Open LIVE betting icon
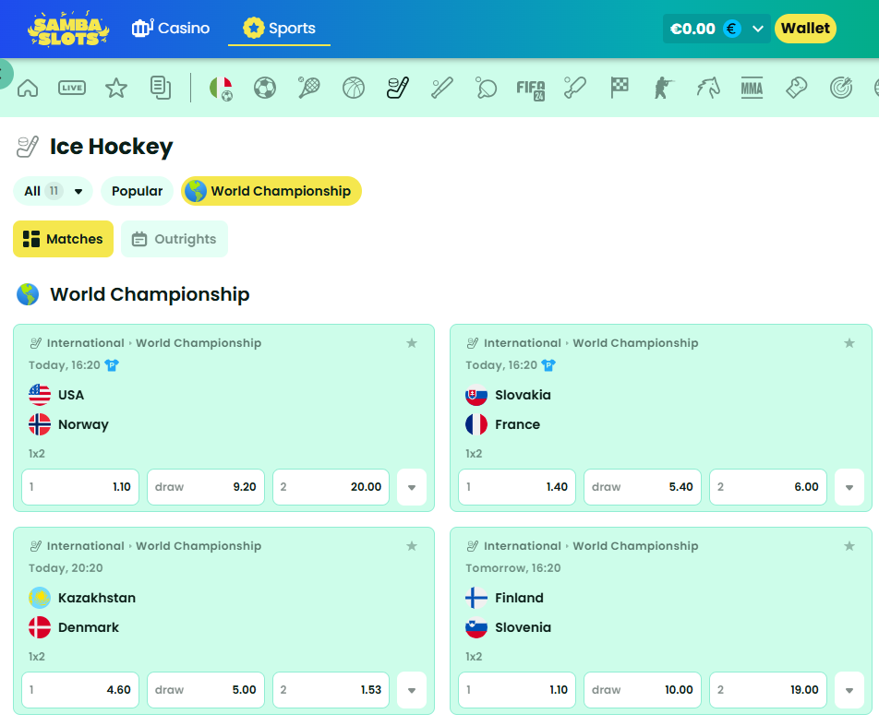 click(72, 88)
